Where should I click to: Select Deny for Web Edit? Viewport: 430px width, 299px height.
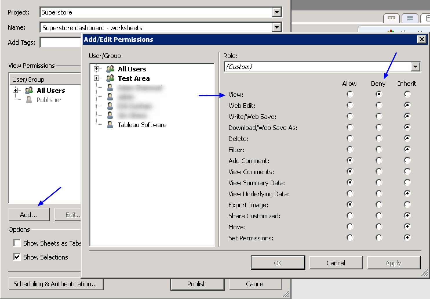click(379, 105)
